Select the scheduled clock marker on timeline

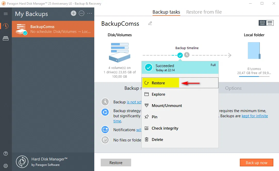pos(187,55)
